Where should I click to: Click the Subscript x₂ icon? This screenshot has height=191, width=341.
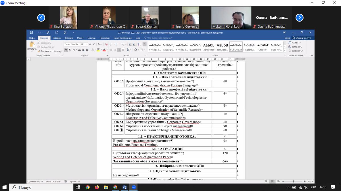[83, 50]
